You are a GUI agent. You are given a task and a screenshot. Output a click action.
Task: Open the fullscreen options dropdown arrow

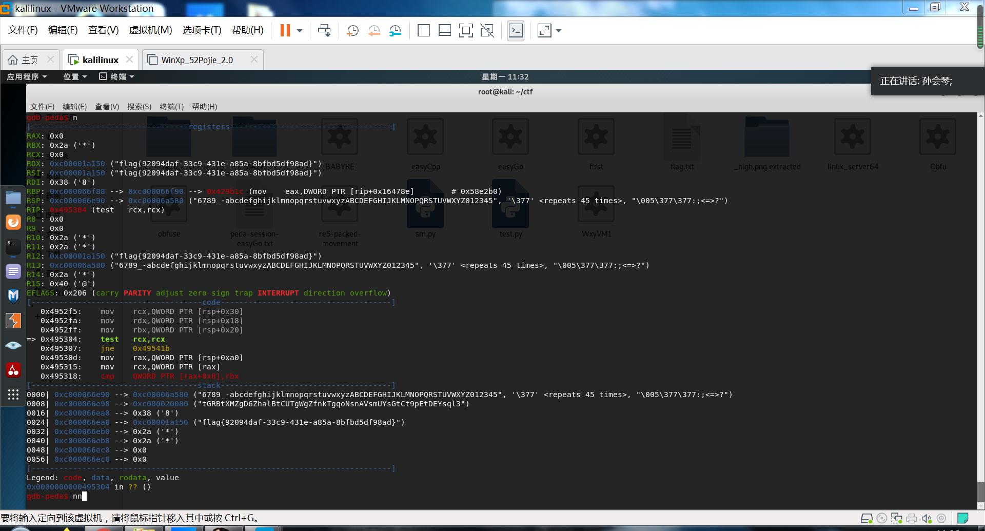559,31
